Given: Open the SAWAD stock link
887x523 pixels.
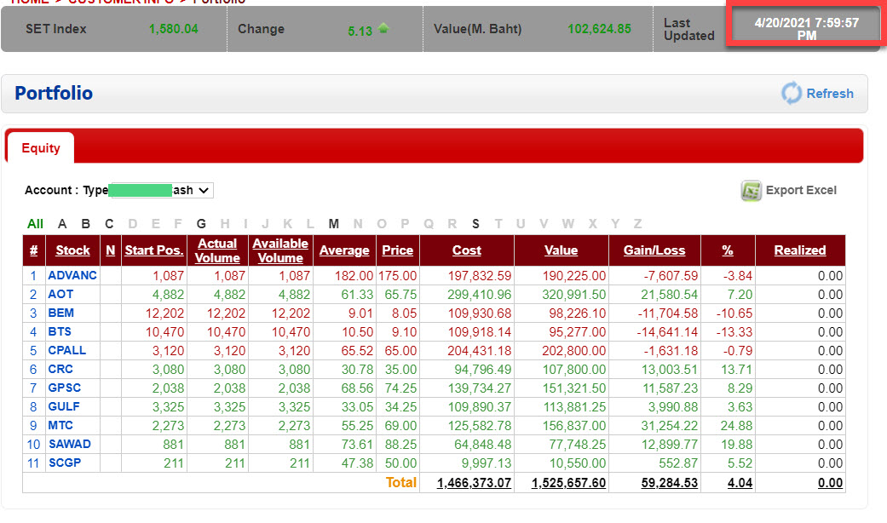Looking at the screenshot, I should pos(70,444).
